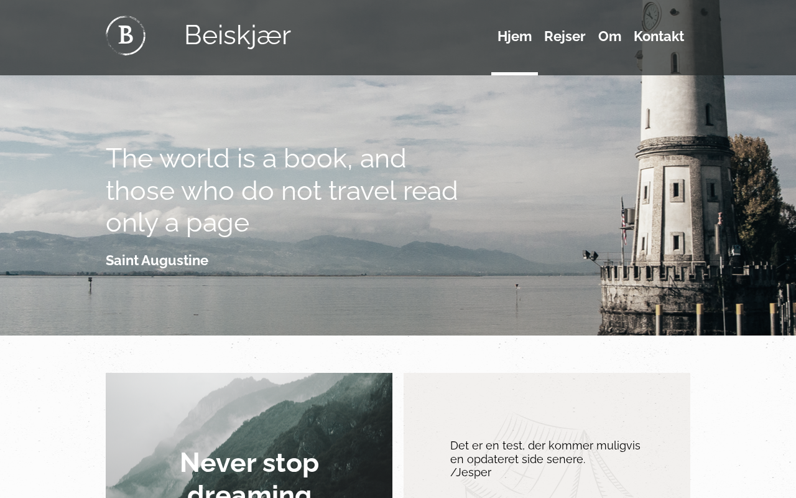
Task: Open the Kontakt navigation link
Action: click(659, 36)
